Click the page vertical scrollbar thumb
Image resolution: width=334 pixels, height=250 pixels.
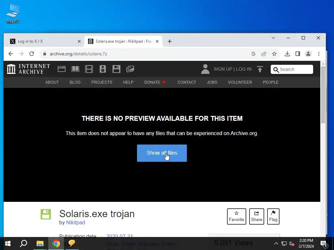(x=323, y=95)
